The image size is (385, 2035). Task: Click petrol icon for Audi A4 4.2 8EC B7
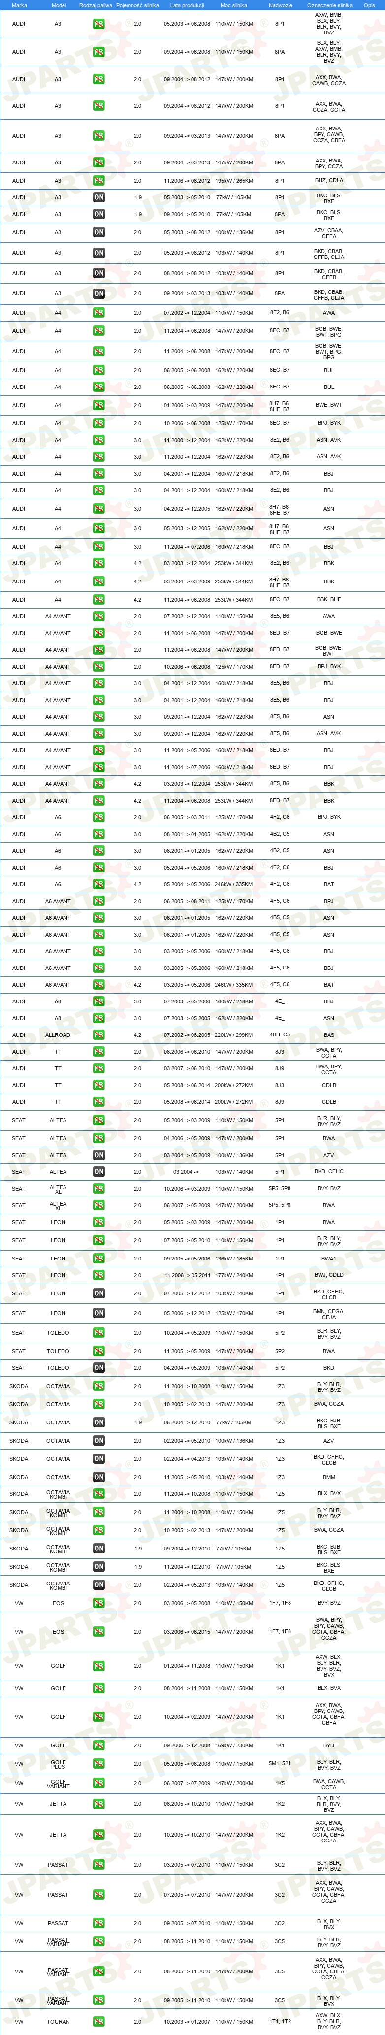pos(99,600)
